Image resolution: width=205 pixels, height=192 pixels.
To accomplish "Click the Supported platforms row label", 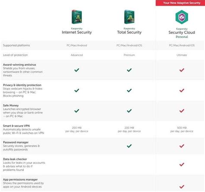I will pyautogui.click(x=16, y=45).
